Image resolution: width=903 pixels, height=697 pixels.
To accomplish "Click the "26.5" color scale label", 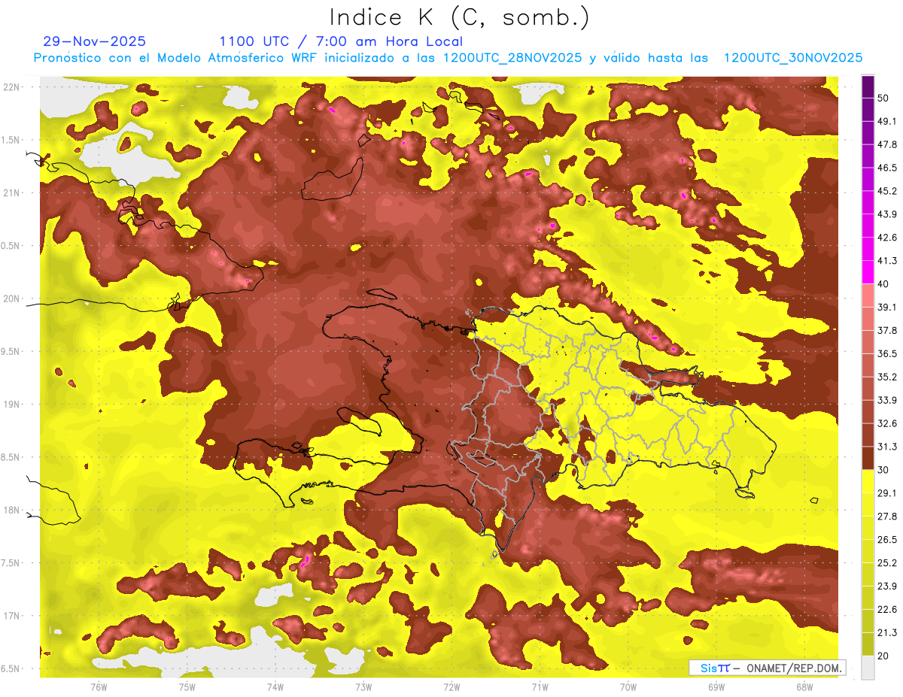I will (x=887, y=540).
